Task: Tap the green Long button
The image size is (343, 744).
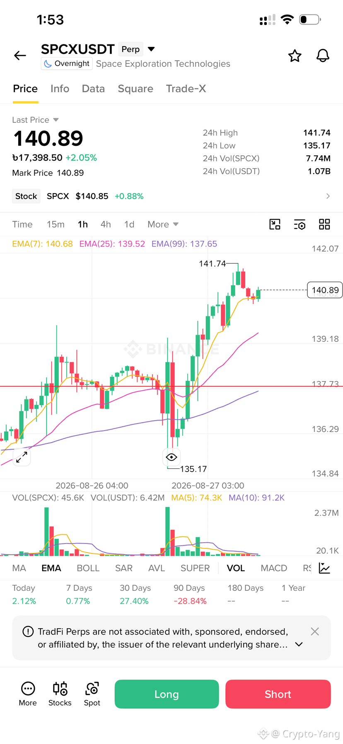Action: 167,694
